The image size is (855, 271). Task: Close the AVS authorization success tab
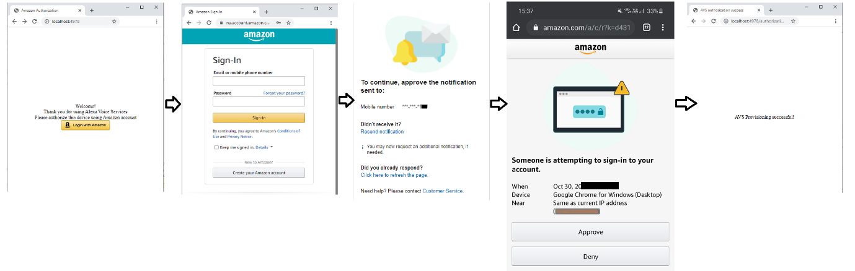pos(760,11)
